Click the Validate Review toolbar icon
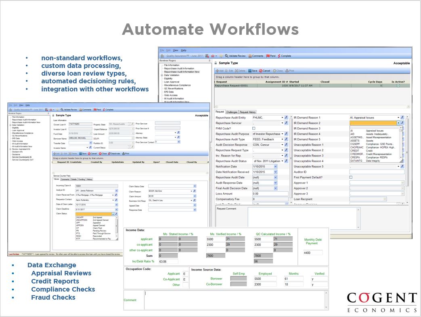Screen dimensions: 421x317 [x=226, y=56]
